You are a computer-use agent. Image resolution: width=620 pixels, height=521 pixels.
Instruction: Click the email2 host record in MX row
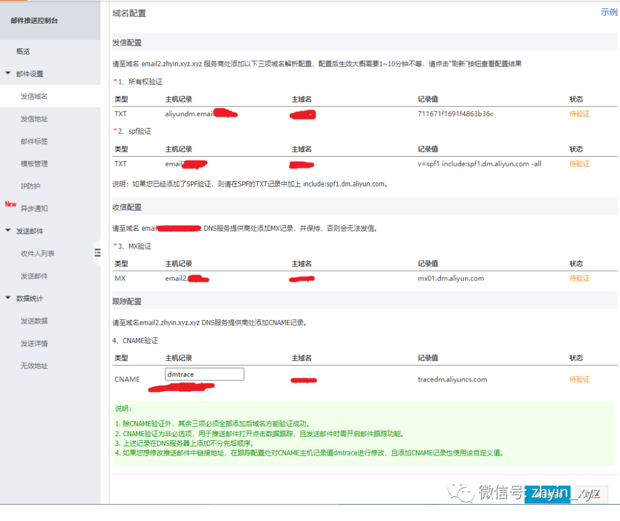coord(187,279)
